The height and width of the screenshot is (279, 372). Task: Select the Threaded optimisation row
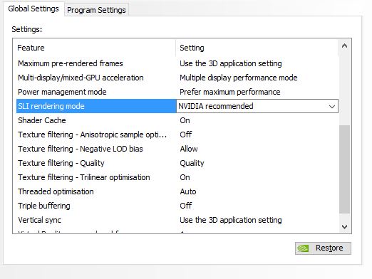(177, 191)
